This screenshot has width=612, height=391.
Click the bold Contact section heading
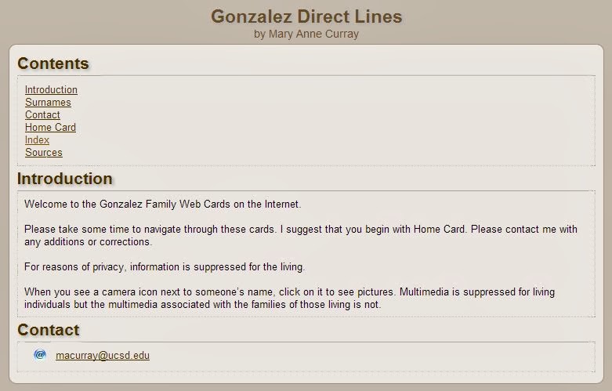pyautogui.click(x=49, y=330)
